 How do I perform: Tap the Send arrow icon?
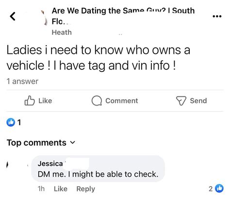tap(181, 101)
